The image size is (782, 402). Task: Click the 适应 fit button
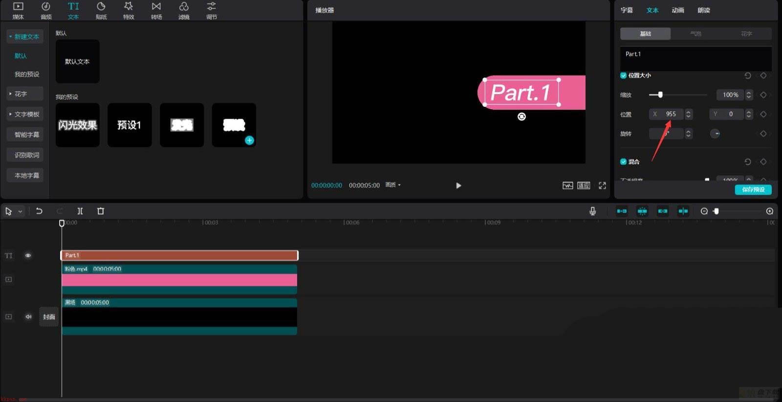(584, 185)
